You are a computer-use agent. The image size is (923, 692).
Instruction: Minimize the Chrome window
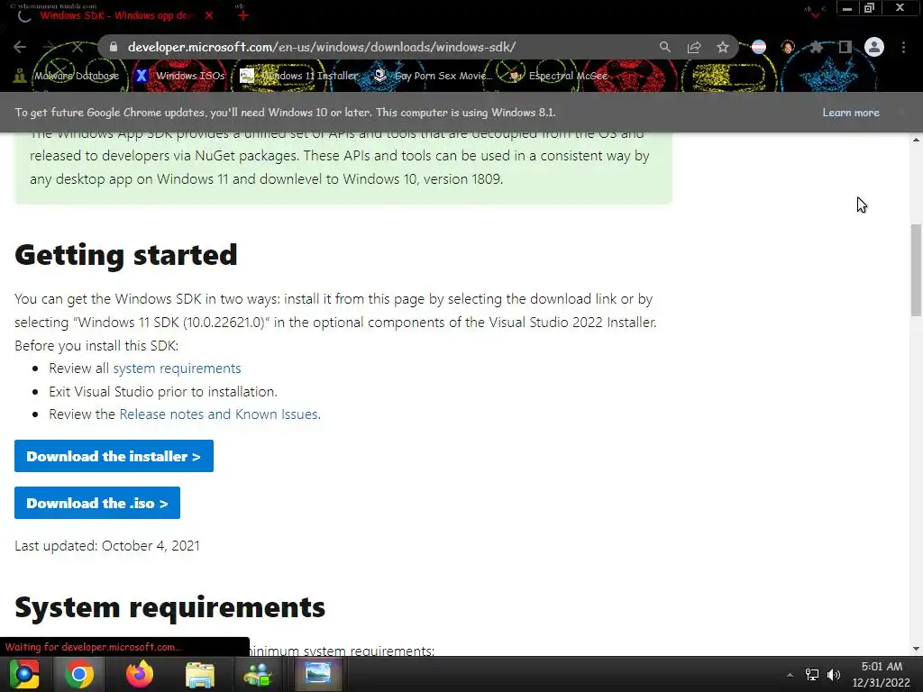click(x=847, y=8)
